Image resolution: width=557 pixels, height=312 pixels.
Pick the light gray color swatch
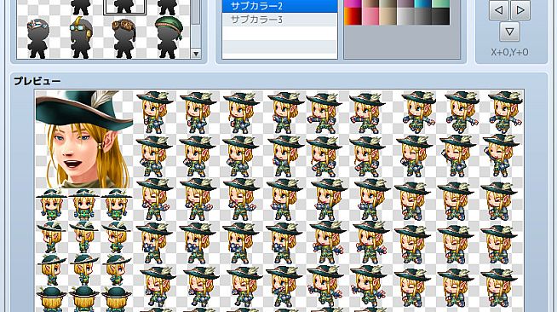click(405, 16)
